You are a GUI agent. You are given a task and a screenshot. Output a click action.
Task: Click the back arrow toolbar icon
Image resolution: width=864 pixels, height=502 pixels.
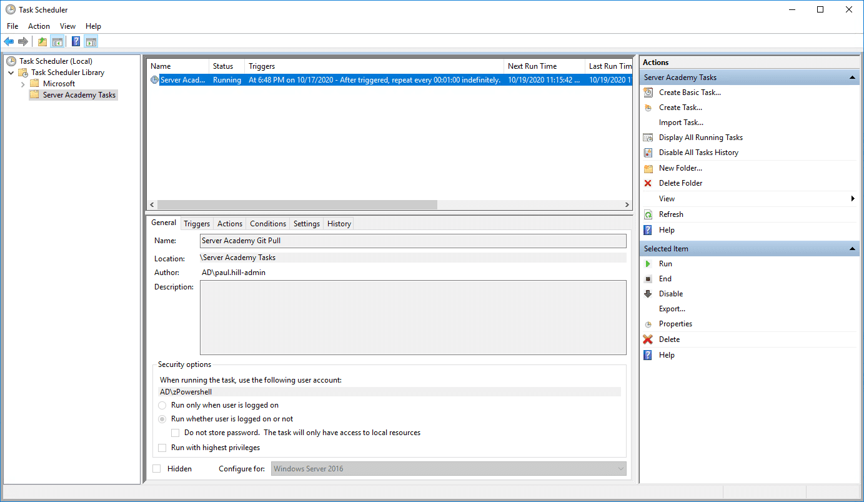[9, 42]
